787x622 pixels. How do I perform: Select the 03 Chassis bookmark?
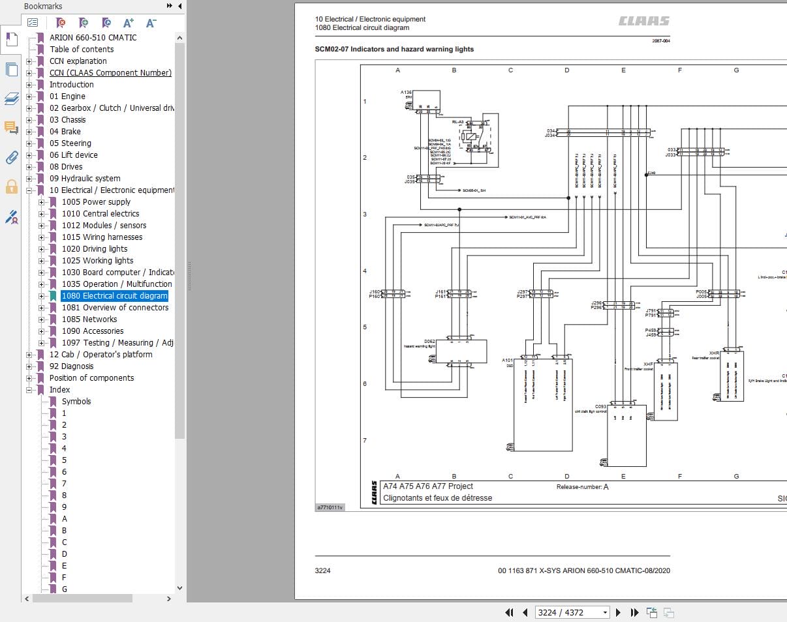(68, 119)
